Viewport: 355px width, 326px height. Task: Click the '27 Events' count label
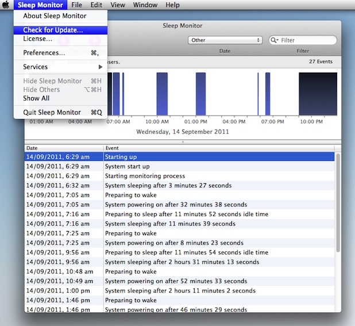[x=321, y=62]
